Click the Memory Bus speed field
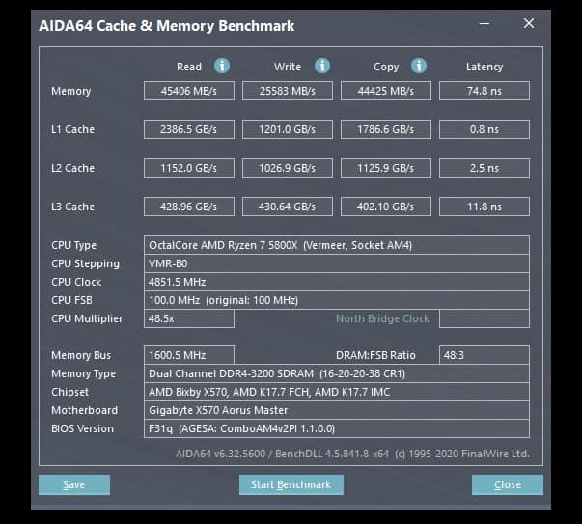Screen dimensions: 582x524 pyautogui.click(x=189, y=355)
